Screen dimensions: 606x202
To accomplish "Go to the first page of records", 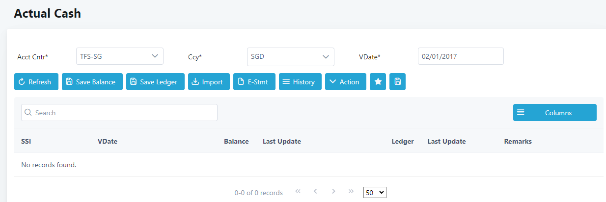I will point(298,192).
